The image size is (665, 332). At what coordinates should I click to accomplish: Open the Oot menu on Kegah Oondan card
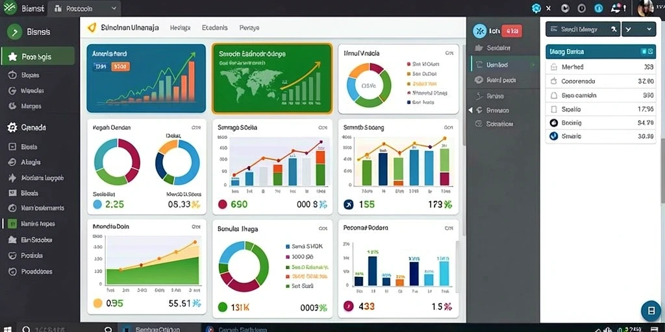click(x=196, y=128)
